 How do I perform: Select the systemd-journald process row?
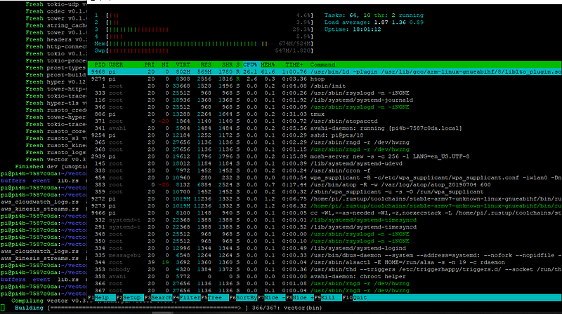[325, 100]
